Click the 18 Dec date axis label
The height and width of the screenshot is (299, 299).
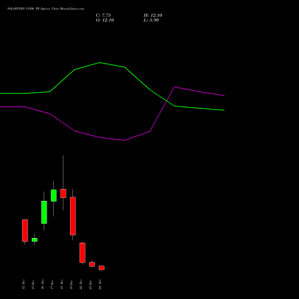[x=62, y=284]
